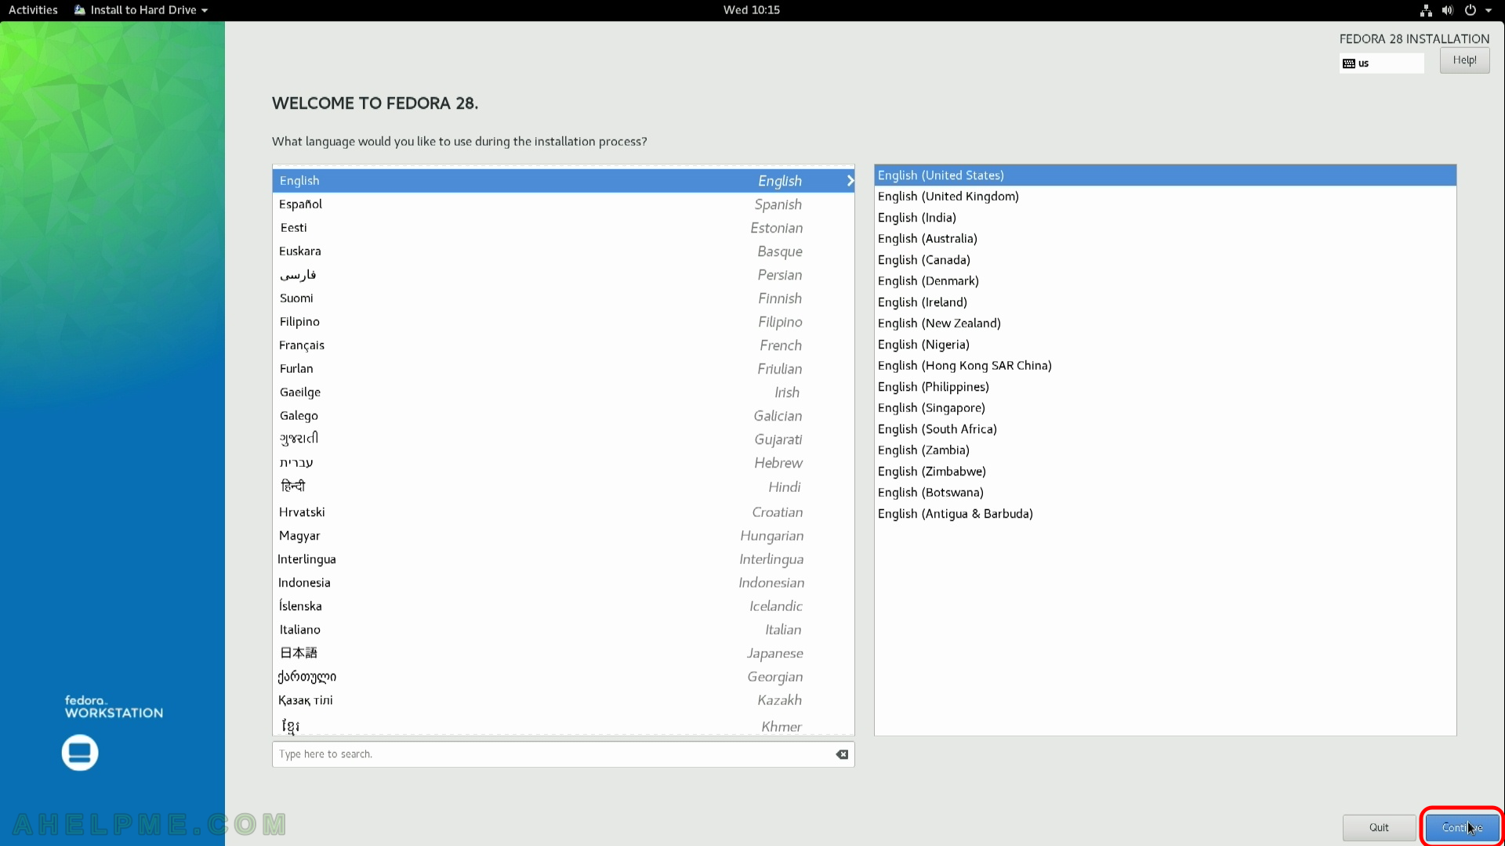This screenshot has height=846, width=1505.
Task: Choose English (United Kingdom) locale
Action: click(1165, 197)
